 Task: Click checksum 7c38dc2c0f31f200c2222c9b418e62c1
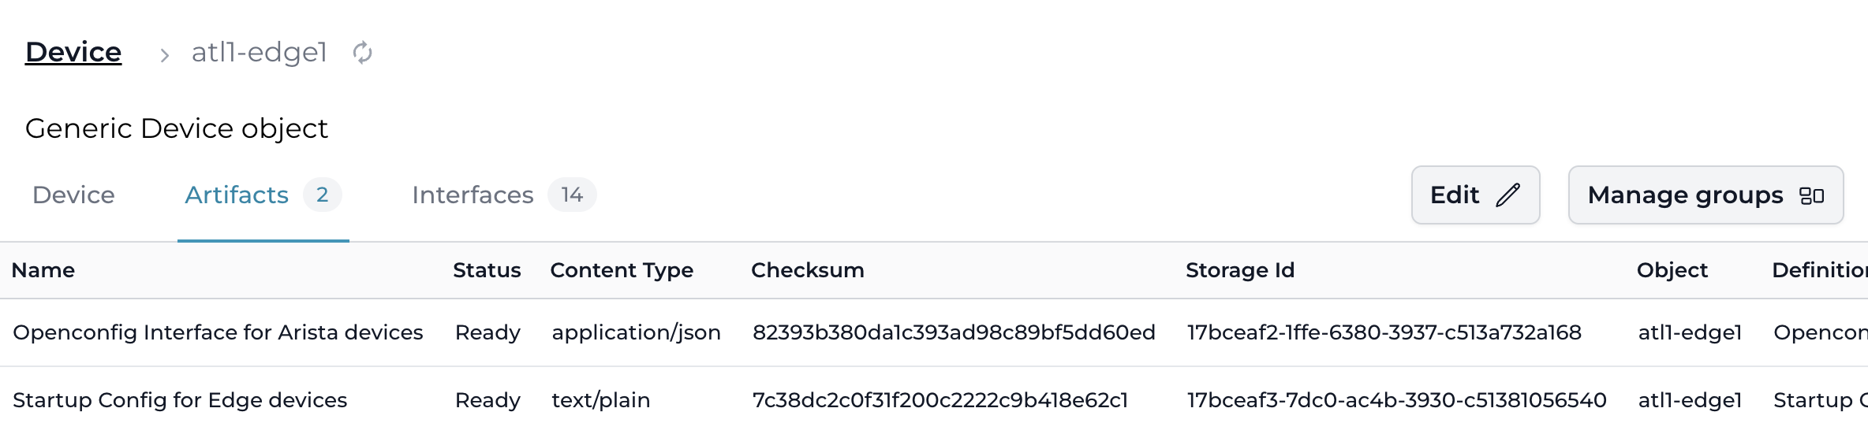click(940, 400)
